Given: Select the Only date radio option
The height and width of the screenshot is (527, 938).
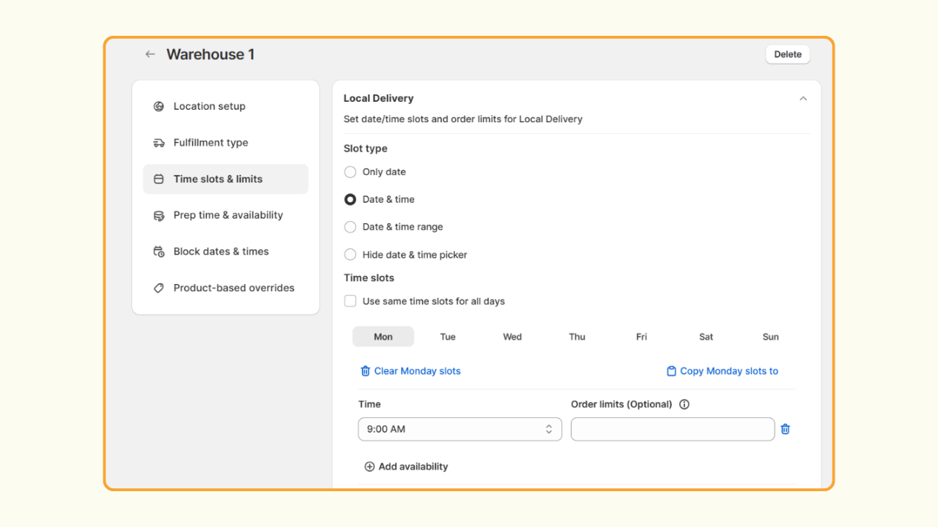Looking at the screenshot, I should tap(350, 172).
